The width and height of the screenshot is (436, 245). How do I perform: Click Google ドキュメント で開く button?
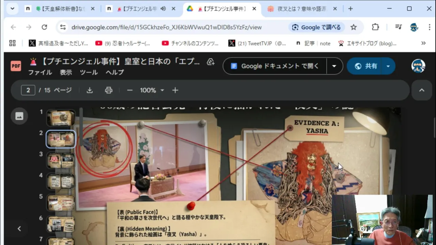click(275, 66)
